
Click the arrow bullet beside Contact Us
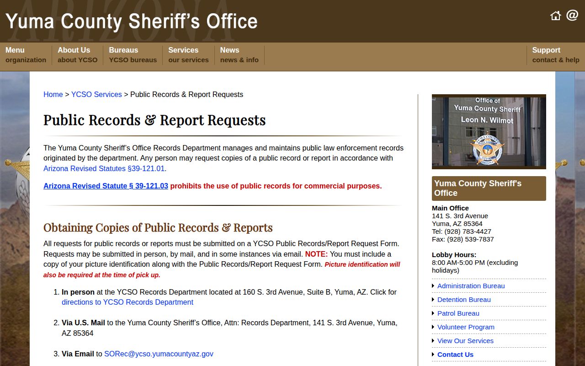pos(433,355)
